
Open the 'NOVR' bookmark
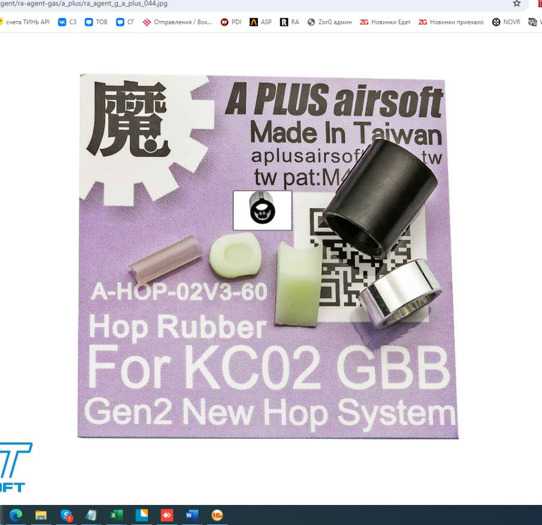tap(506, 22)
